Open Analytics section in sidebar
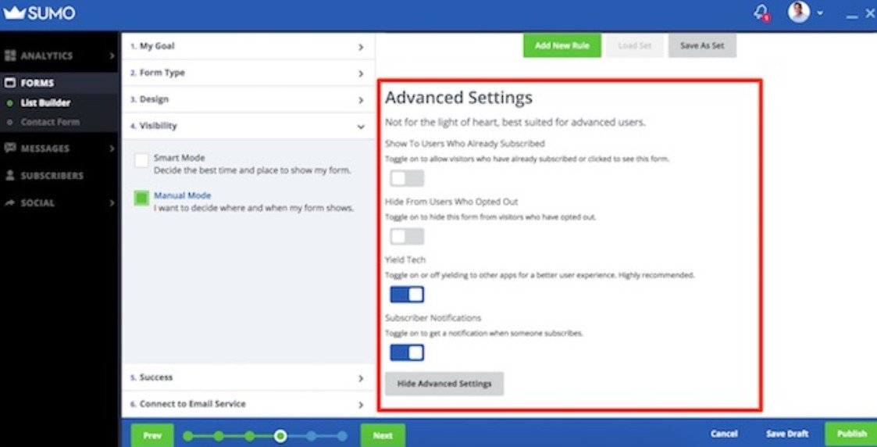Viewport: 877px width, 447px height. pyautogui.click(x=47, y=56)
